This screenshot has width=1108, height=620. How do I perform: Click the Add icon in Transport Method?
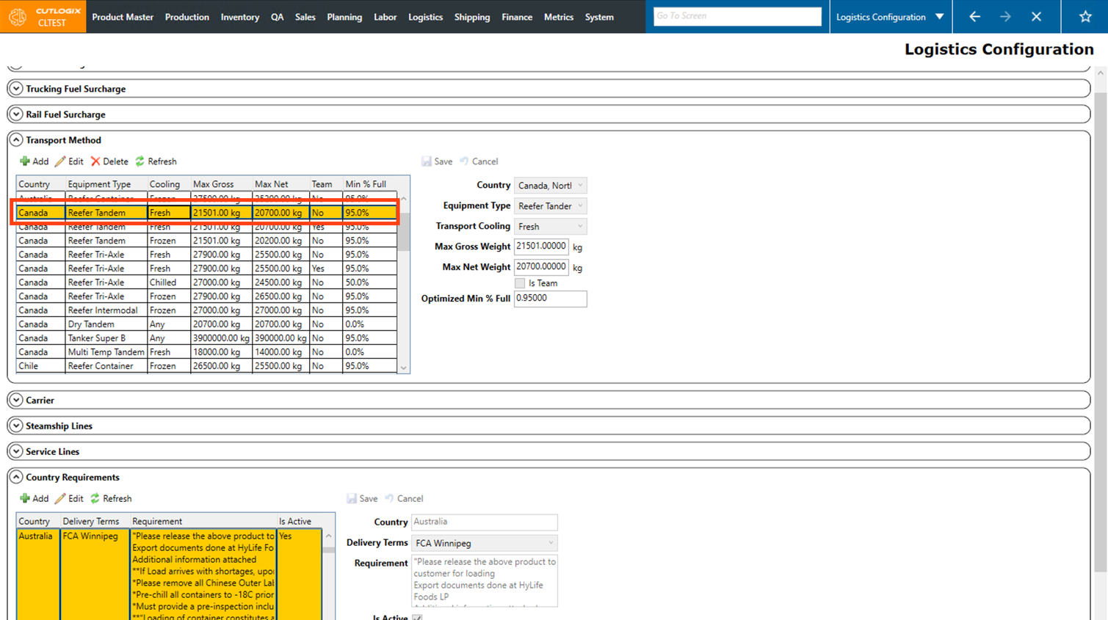(x=26, y=161)
